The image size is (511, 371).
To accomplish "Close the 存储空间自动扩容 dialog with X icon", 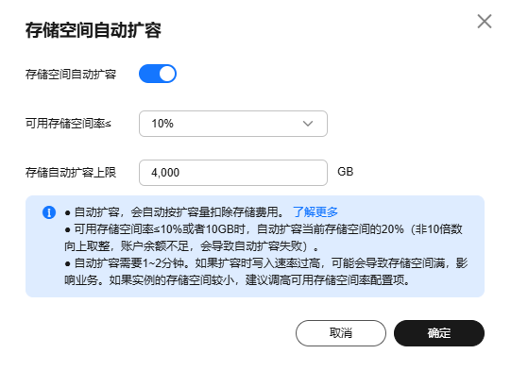I will click(485, 22).
